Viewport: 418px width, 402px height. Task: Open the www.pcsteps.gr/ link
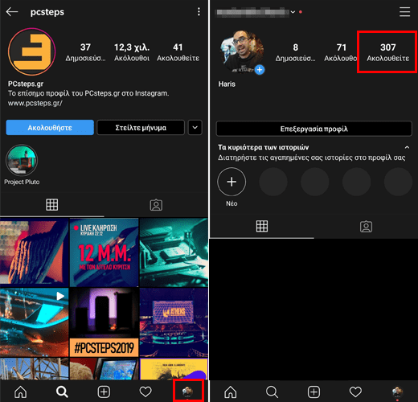click(35, 103)
